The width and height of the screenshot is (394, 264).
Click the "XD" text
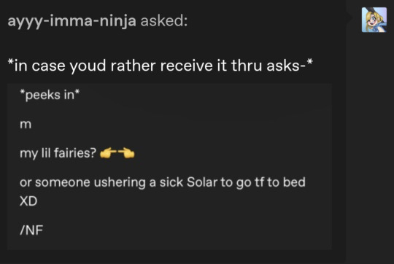pyautogui.click(x=28, y=201)
